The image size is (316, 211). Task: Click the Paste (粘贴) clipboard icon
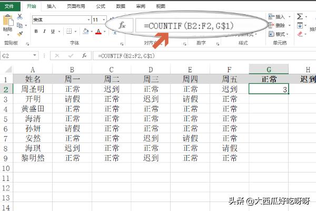coord(7,23)
